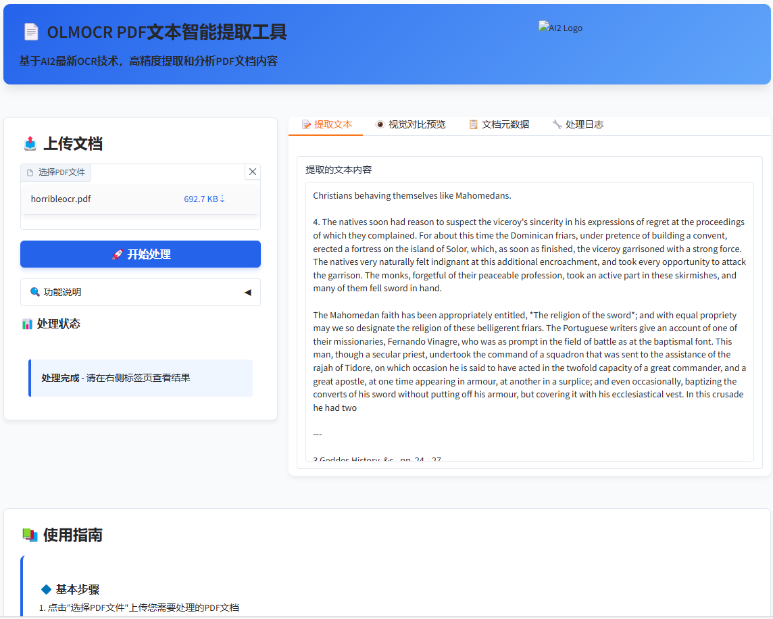Start processing with the 开始处理 button
The image size is (773, 619).
[141, 254]
